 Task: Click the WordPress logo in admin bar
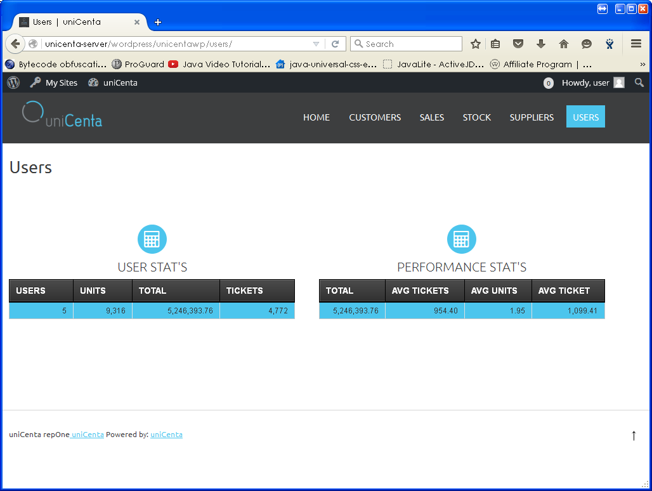point(13,82)
